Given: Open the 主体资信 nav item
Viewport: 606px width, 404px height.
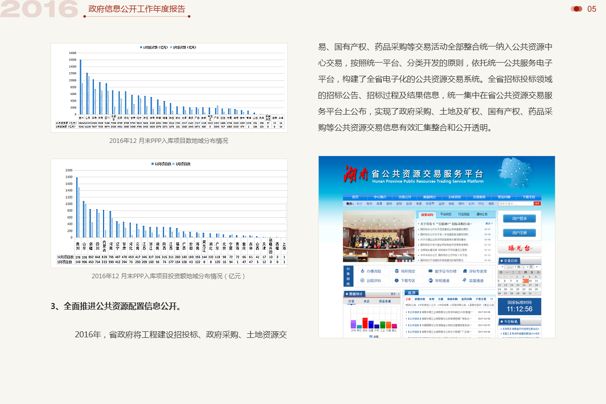Looking at the screenshot, I should pos(454,197).
